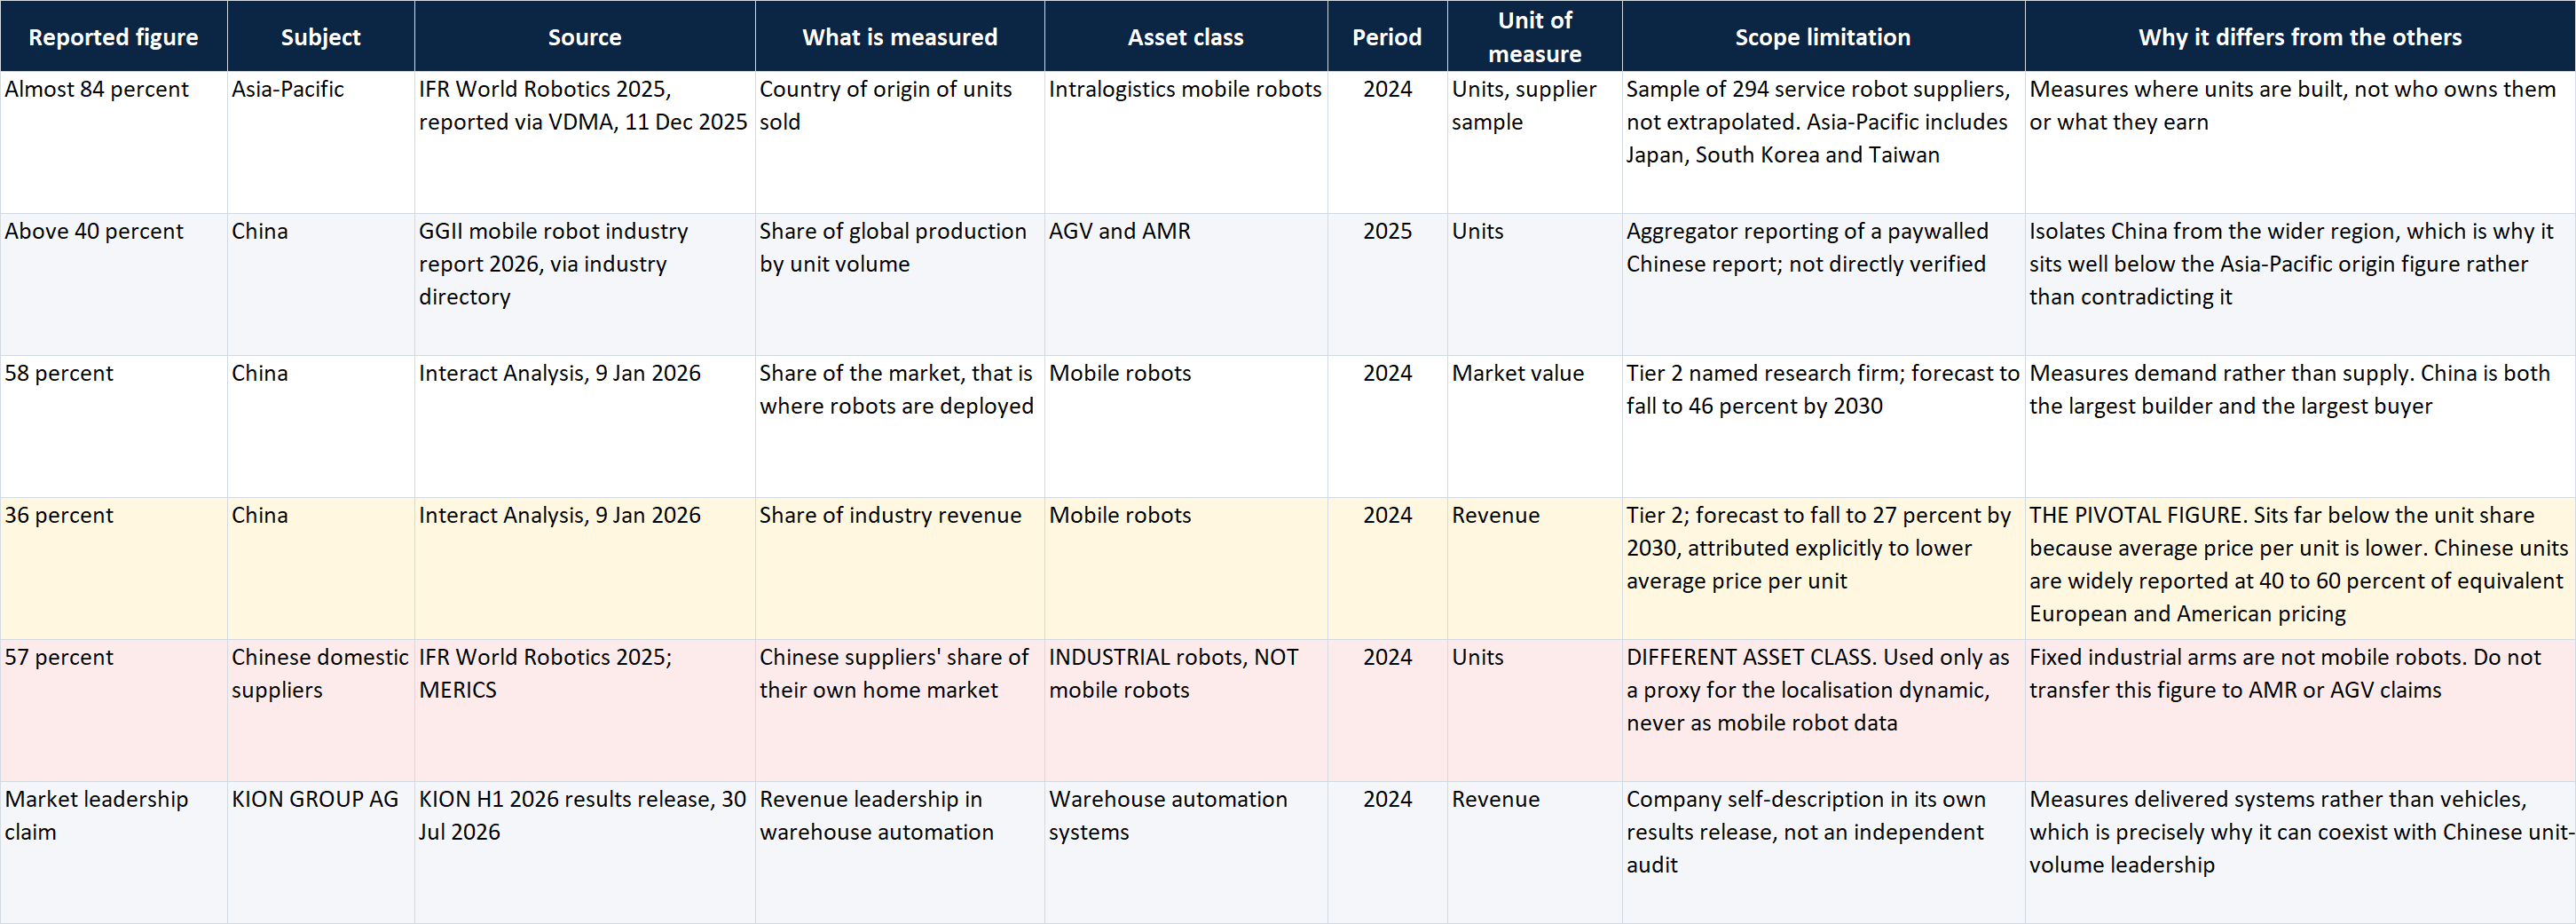Click the 'DIFFERENT ASSET CLASS' limitation cell
This screenshot has width=2576, height=924.
point(1823,710)
